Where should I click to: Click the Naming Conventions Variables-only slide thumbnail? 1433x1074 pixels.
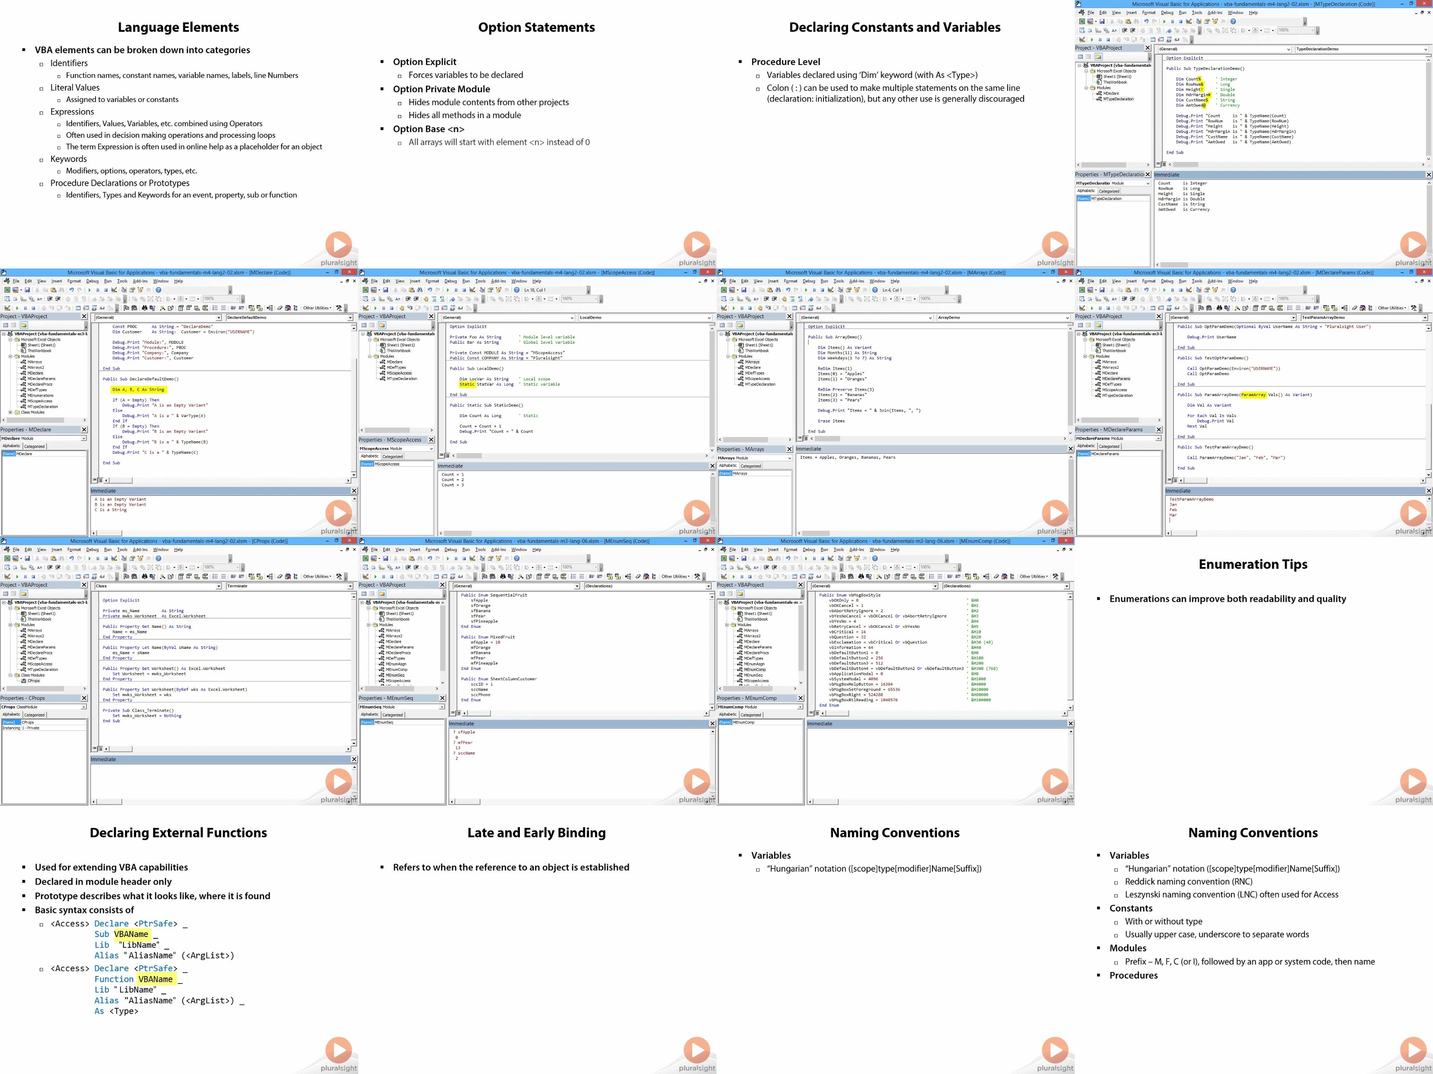[895, 939]
